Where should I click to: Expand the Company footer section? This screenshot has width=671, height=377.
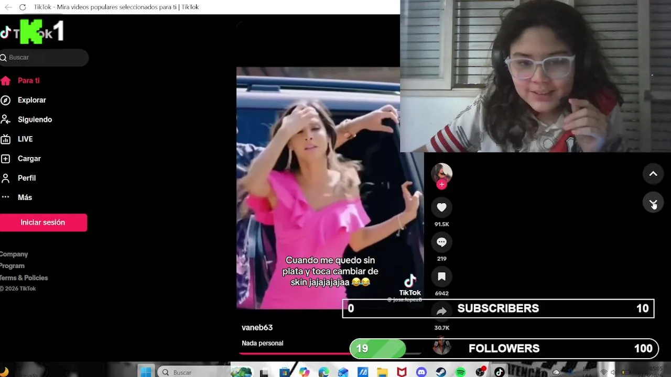(14, 254)
